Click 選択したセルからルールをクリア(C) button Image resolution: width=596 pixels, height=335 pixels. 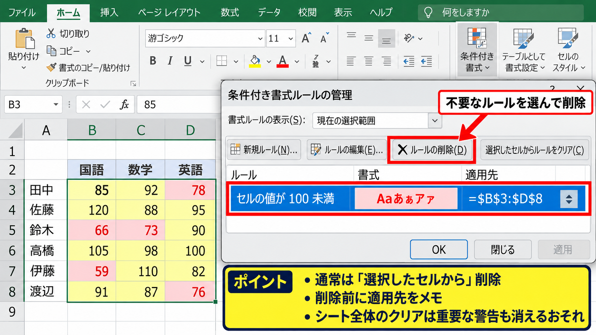pyautogui.click(x=534, y=150)
